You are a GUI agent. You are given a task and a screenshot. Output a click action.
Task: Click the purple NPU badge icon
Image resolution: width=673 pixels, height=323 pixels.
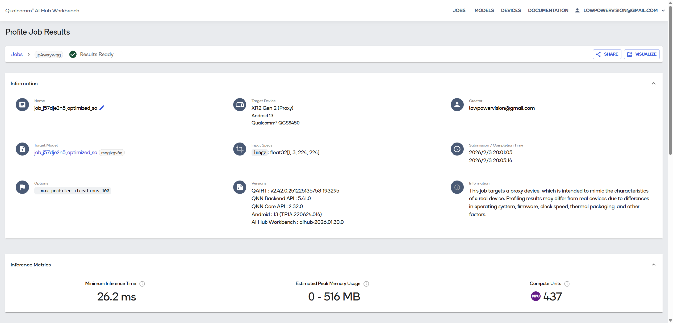[x=536, y=296]
